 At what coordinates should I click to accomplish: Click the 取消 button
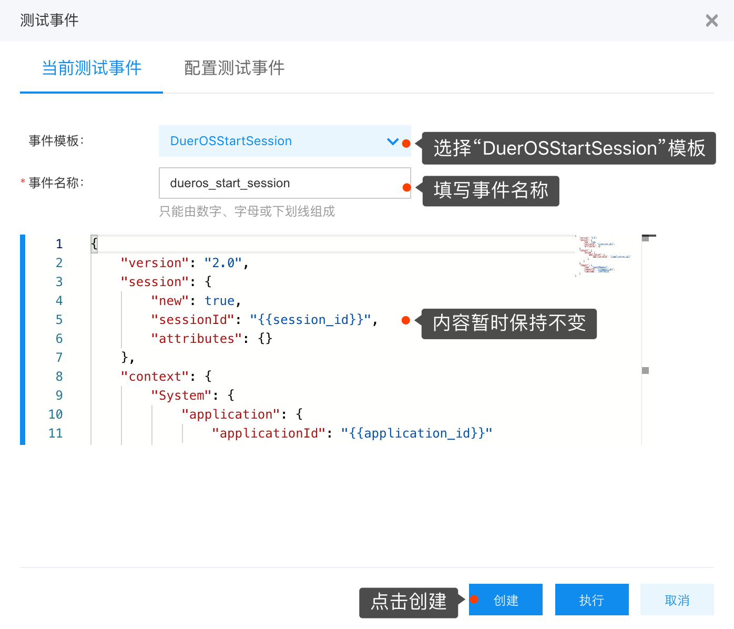click(677, 600)
